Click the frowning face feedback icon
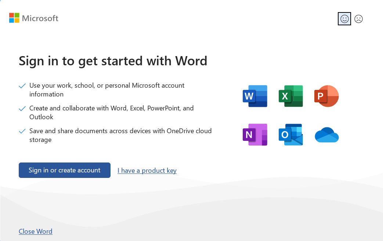The image size is (383, 241). (x=358, y=19)
